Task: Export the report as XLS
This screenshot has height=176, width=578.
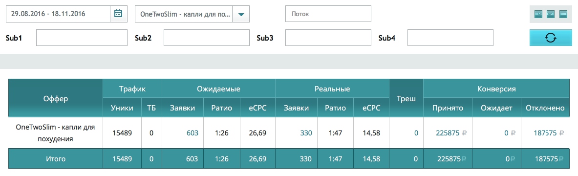Action: (x=538, y=14)
